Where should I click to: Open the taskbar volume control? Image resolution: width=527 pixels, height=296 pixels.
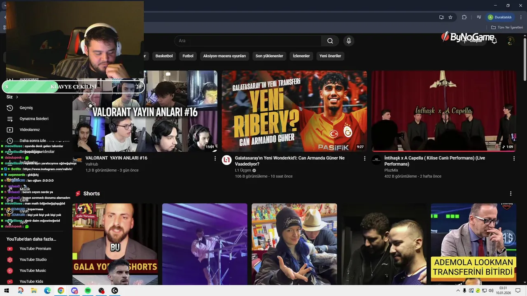point(491,291)
